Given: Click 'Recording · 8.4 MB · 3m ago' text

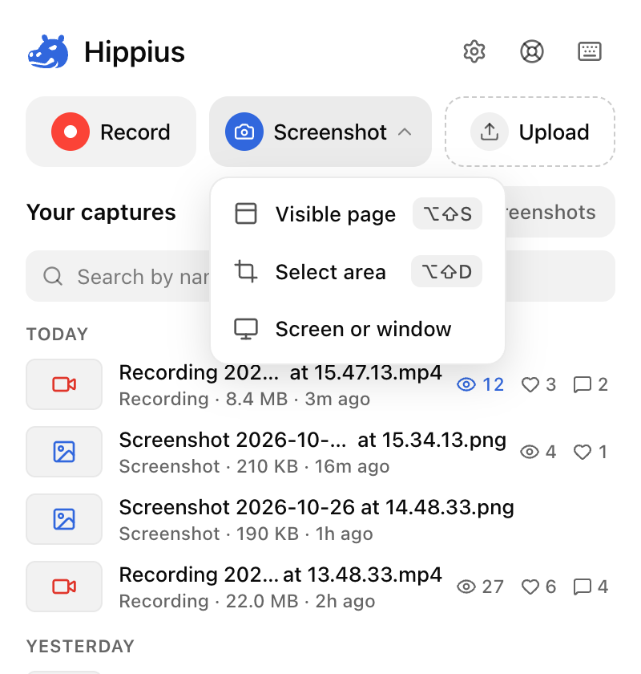Looking at the screenshot, I should (x=244, y=400).
